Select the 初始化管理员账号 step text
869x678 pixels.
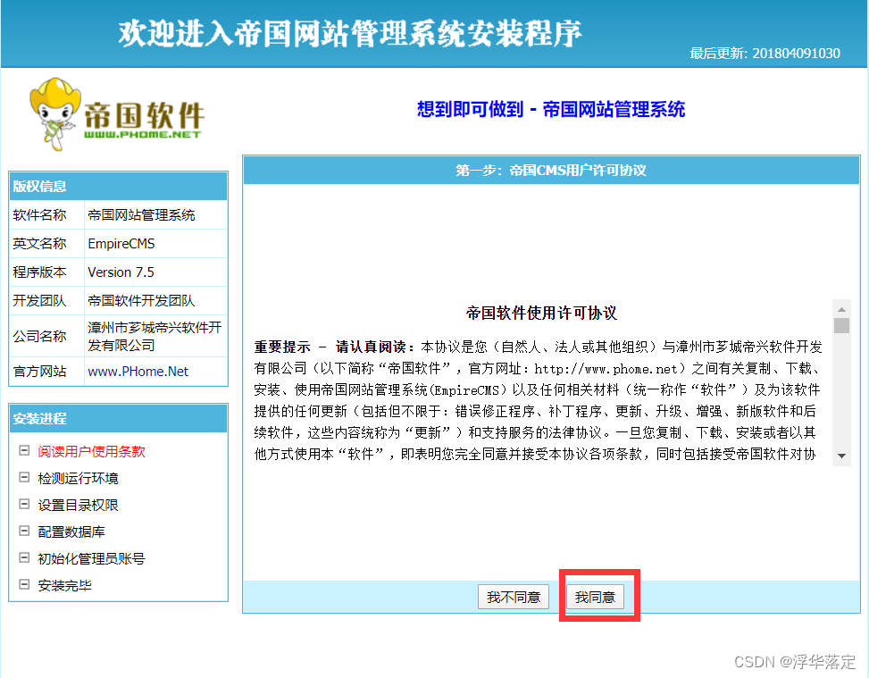pyautogui.click(x=91, y=558)
